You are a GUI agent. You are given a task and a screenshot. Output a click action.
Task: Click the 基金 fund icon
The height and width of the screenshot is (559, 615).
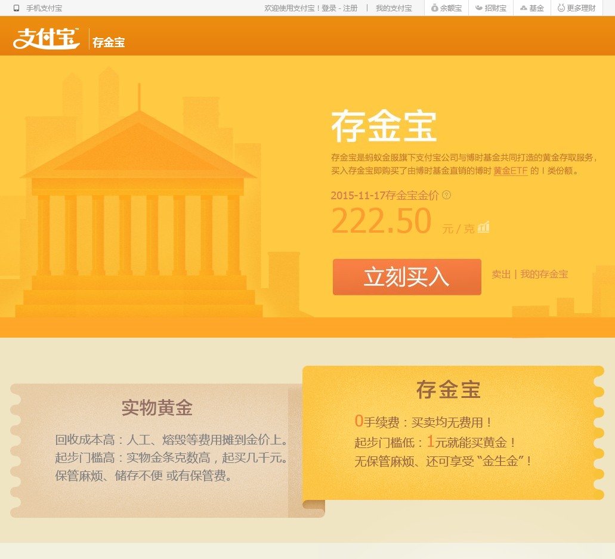tap(524, 8)
